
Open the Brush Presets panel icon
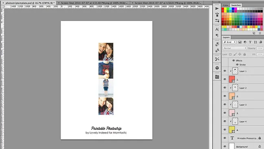point(217,21)
